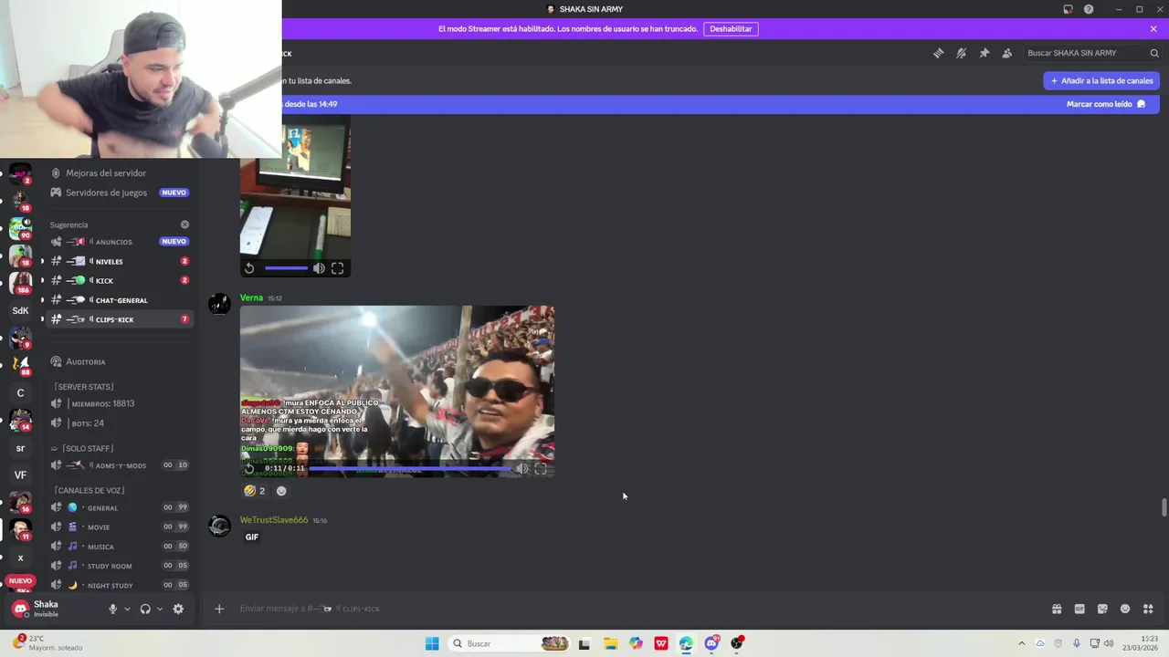Viewport: 1169px width, 657px height.
Task: Expand threads arrow beside CHAT-GENERAL channel
Action: tap(42, 300)
